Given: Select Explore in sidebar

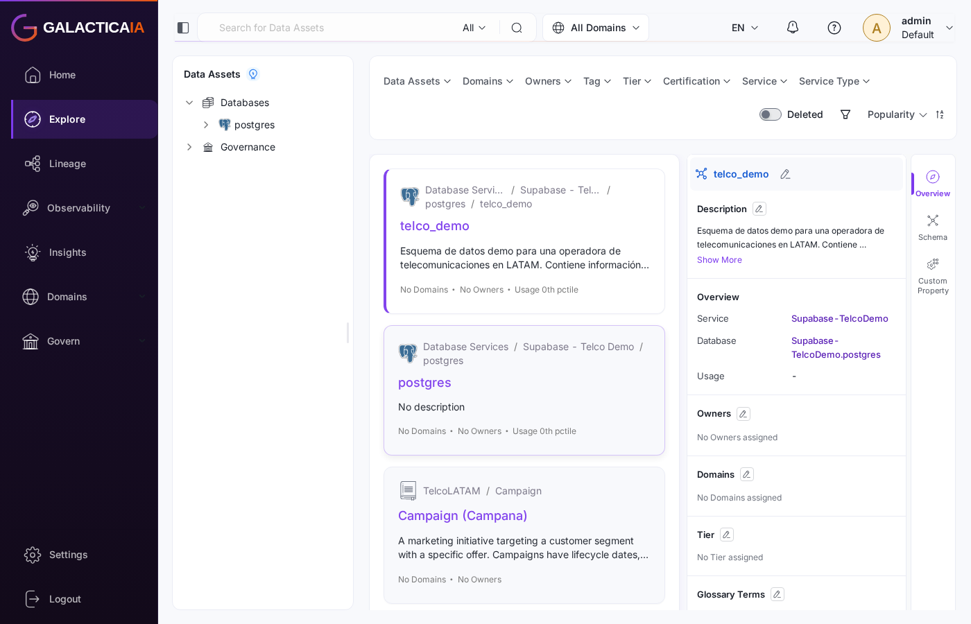Looking at the screenshot, I should tap(85, 119).
